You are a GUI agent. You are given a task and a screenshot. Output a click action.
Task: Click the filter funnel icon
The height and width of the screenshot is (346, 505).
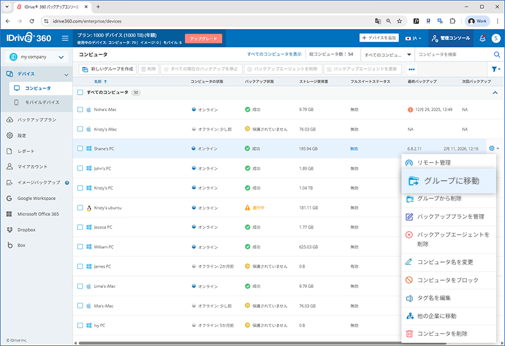pyautogui.click(x=495, y=69)
